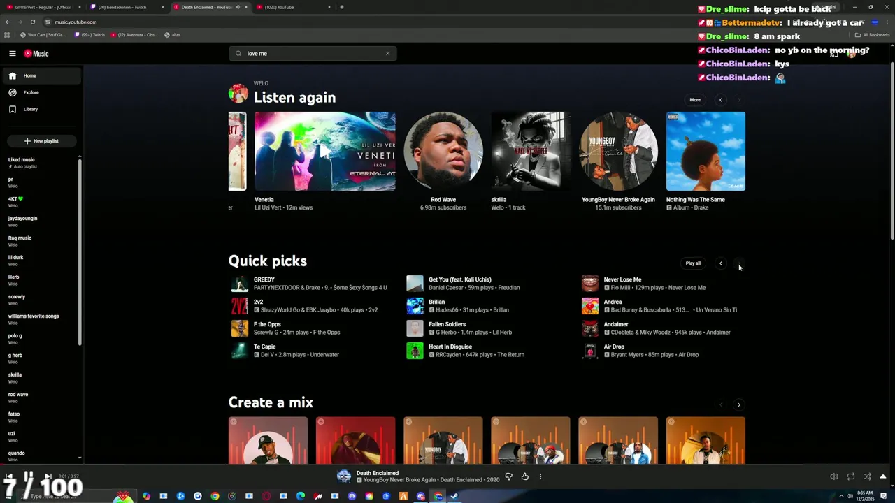Image resolution: width=895 pixels, height=503 pixels.
Task: Show next Create a mix items
Action: pyautogui.click(x=739, y=404)
